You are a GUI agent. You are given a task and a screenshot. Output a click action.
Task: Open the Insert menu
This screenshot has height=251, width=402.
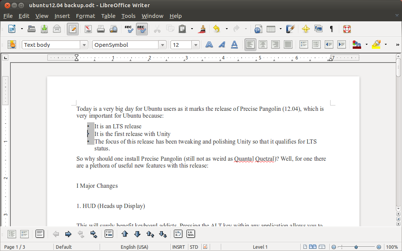62,16
